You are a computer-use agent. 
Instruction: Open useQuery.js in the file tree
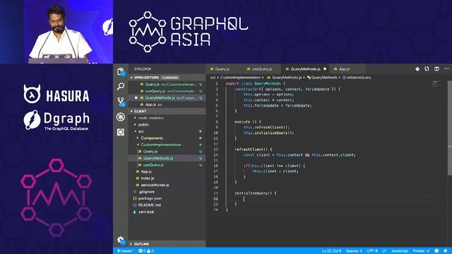coord(167,164)
